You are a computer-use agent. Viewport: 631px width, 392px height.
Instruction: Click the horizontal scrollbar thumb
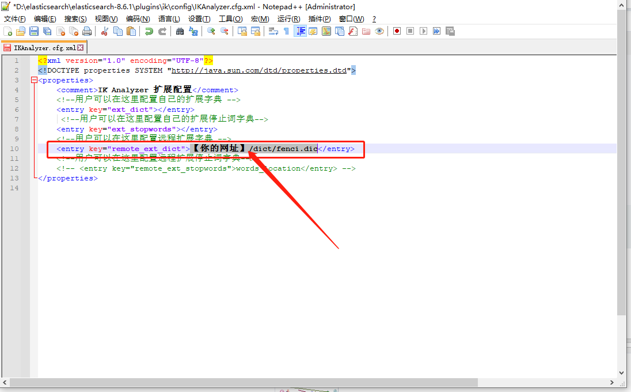tap(244, 382)
